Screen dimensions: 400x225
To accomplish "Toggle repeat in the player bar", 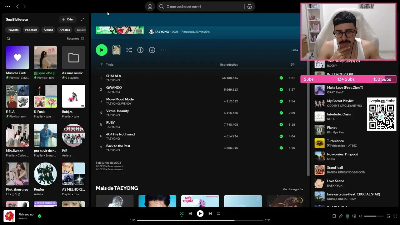I will (218, 214).
